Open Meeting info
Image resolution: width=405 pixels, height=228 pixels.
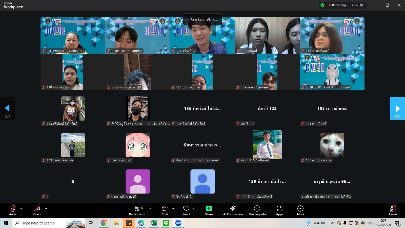pyautogui.click(x=257, y=211)
